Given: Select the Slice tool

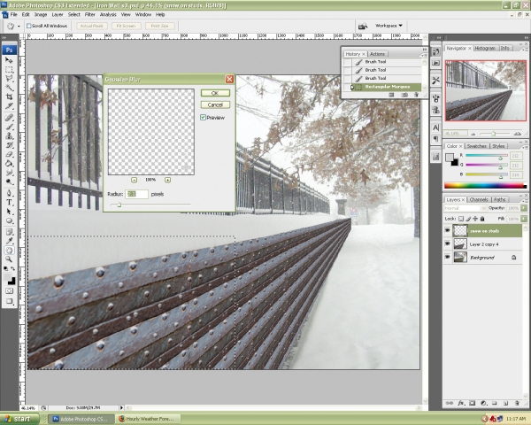Looking at the screenshot, I should [x=9, y=106].
